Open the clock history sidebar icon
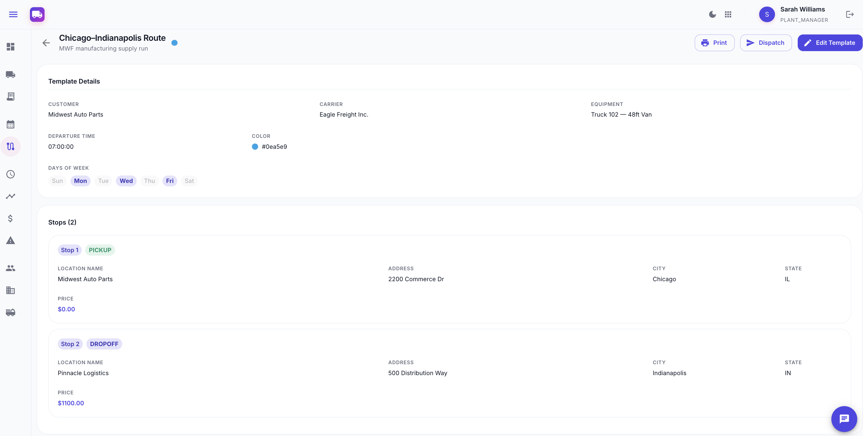Image resolution: width=863 pixels, height=436 pixels. tap(10, 174)
